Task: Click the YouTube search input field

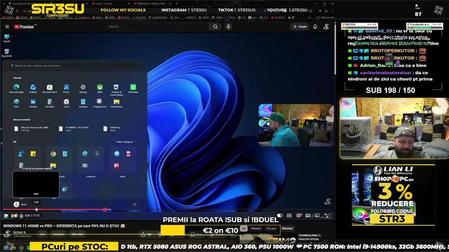Action: tap(159, 27)
